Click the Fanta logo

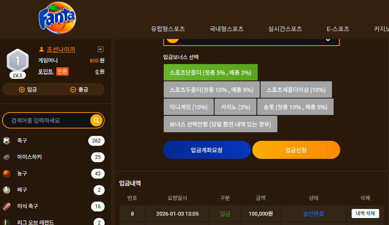(x=57, y=18)
